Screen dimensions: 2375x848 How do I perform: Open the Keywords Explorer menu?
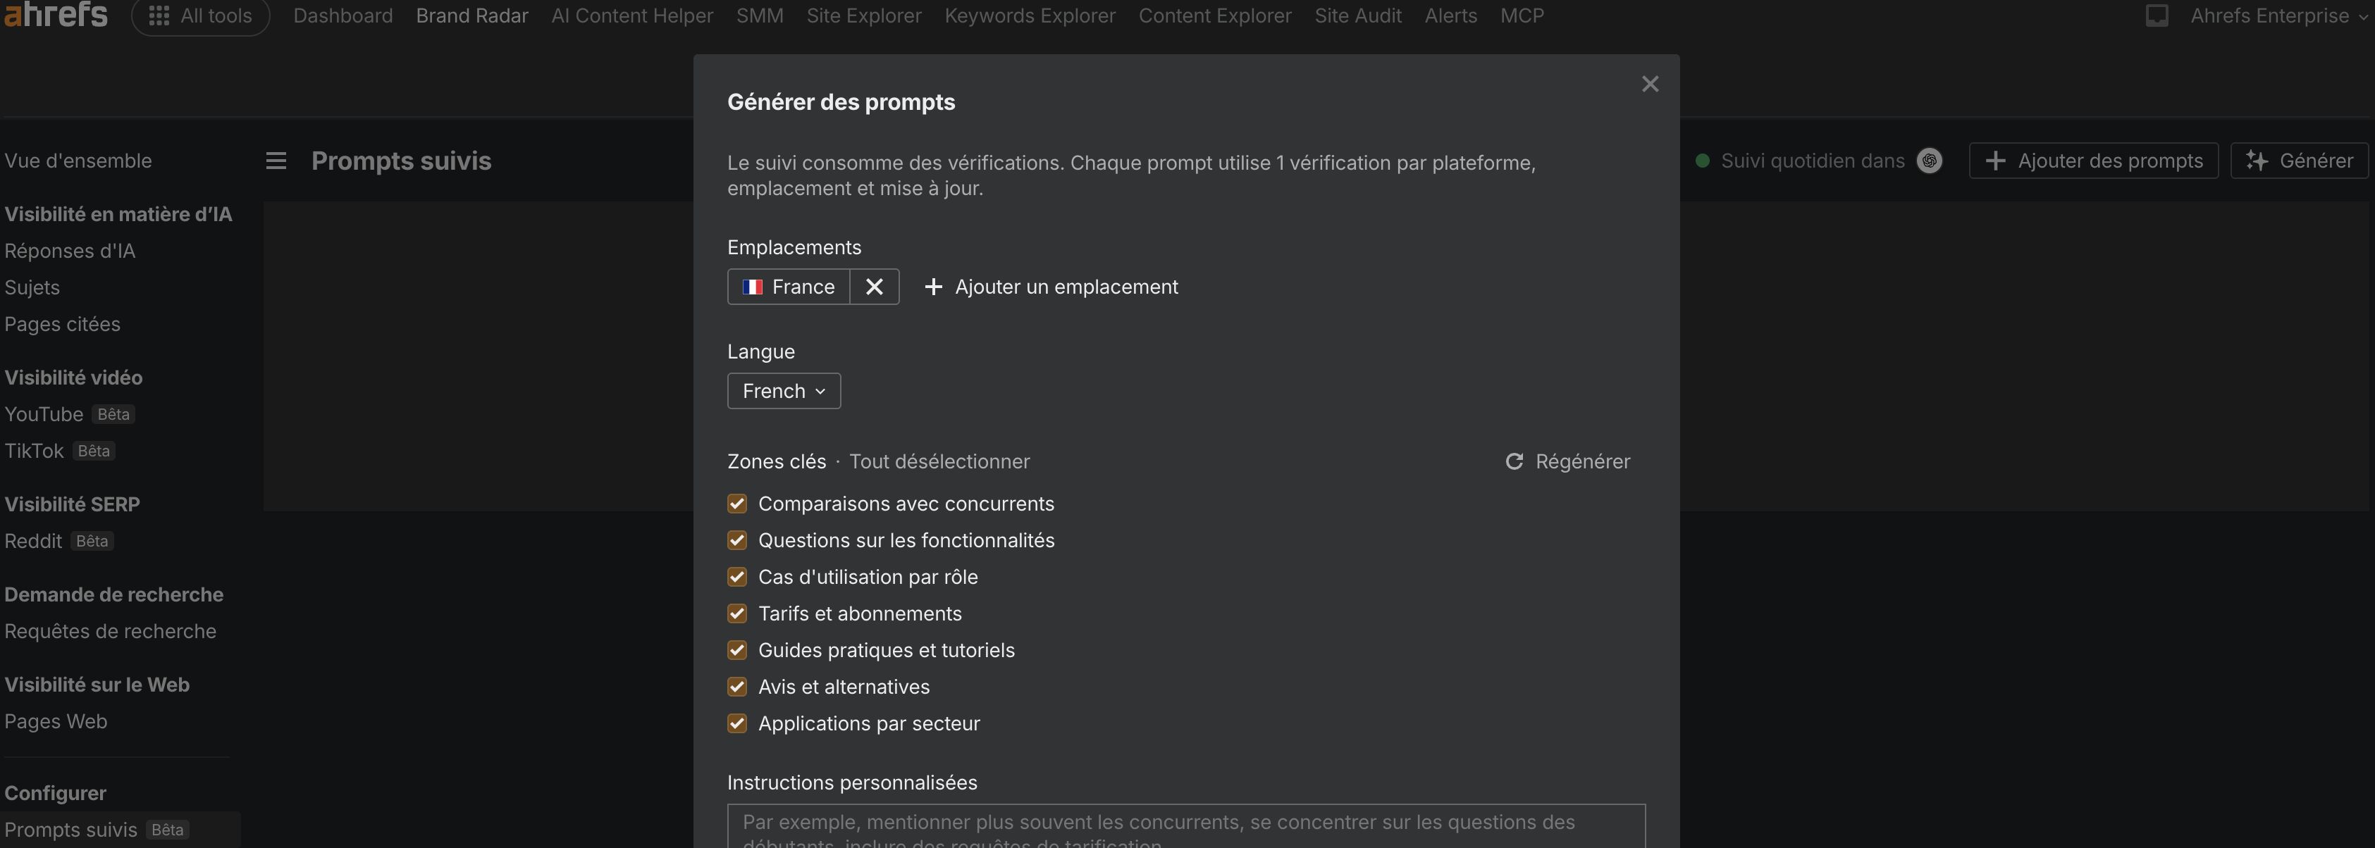(x=1028, y=15)
